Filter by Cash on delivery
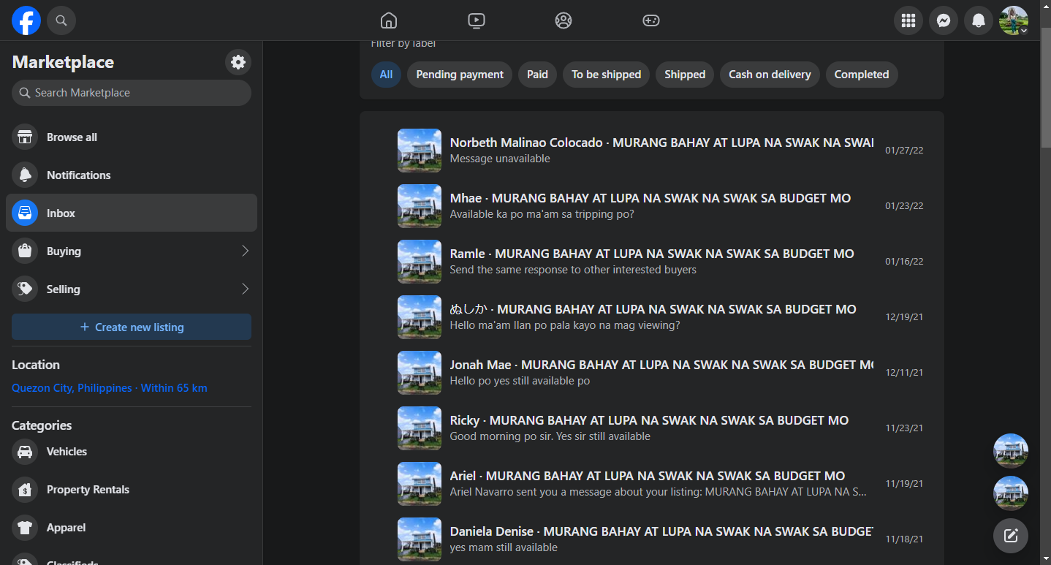 770,75
